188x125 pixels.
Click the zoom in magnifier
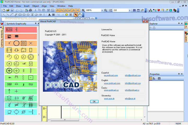click(x=83, y=10)
